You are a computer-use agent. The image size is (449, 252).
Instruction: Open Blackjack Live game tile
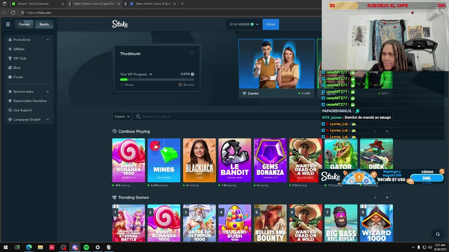pyautogui.click(x=199, y=160)
